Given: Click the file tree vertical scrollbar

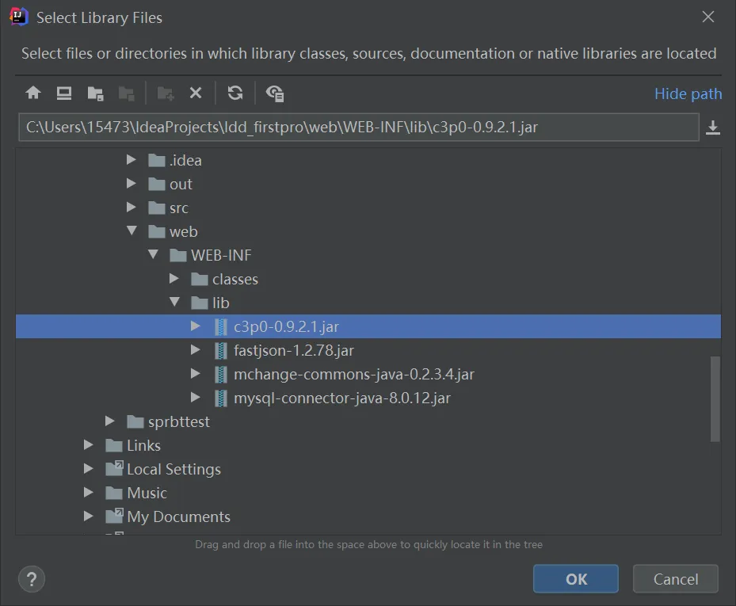Looking at the screenshot, I should [x=715, y=399].
